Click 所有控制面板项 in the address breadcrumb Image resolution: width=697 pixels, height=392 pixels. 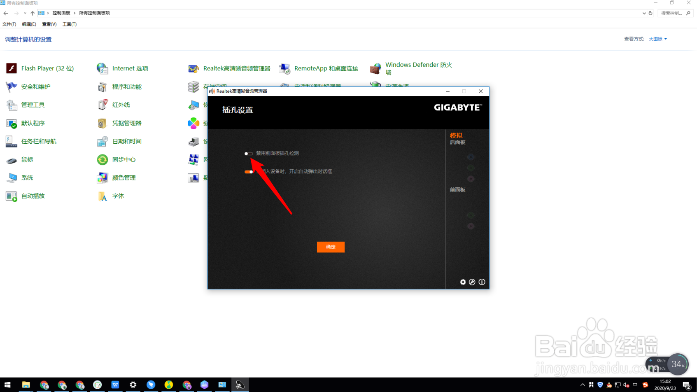click(x=94, y=13)
